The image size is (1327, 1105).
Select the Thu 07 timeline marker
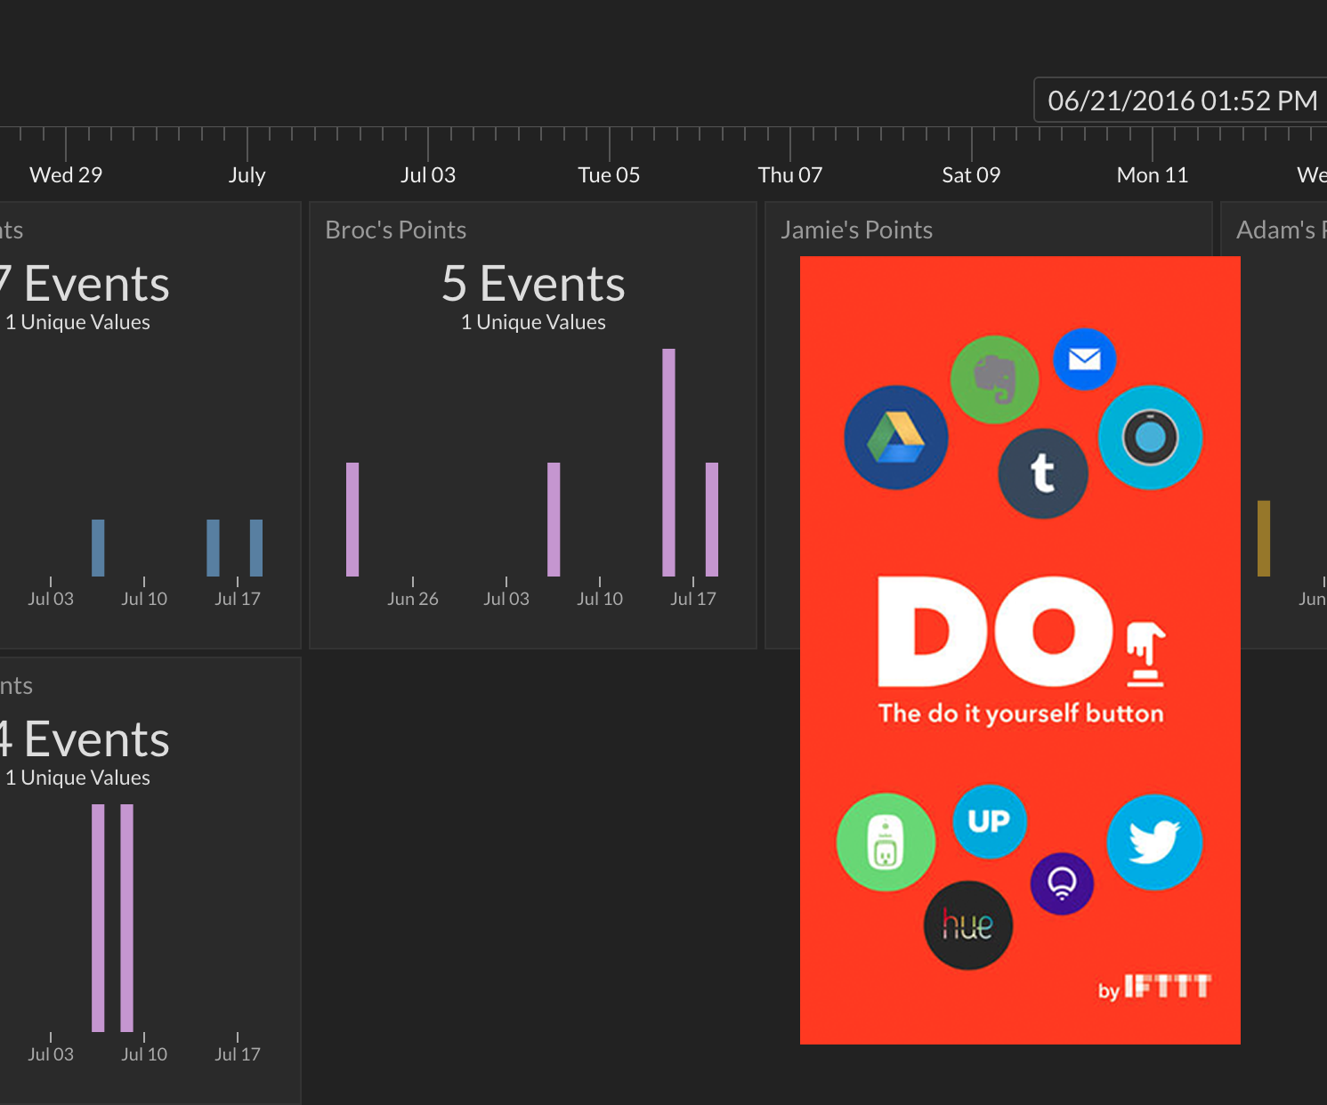coord(790,174)
